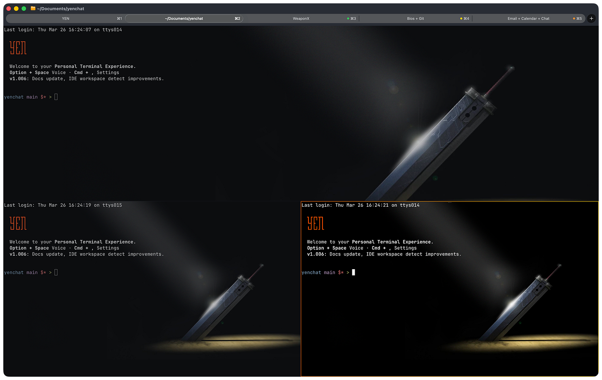Click the folder icon in the title bar

click(33, 8)
